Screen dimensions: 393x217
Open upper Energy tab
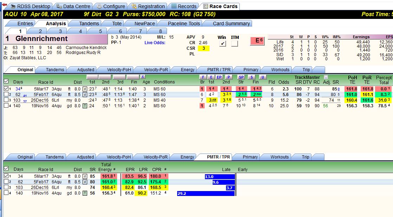click(x=187, y=70)
